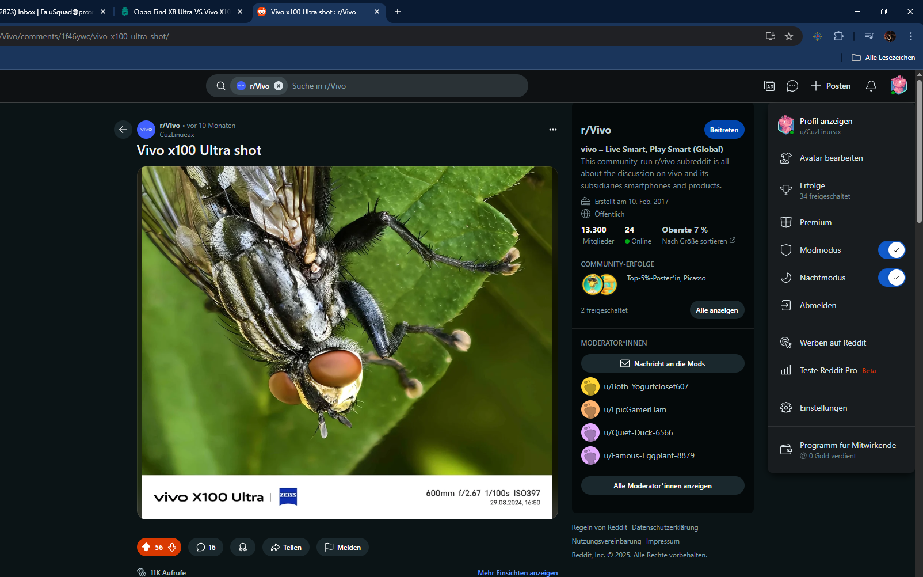The image size is (923, 577).
Task: Open the browser extensions puzzle icon
Action: (838, 36)
